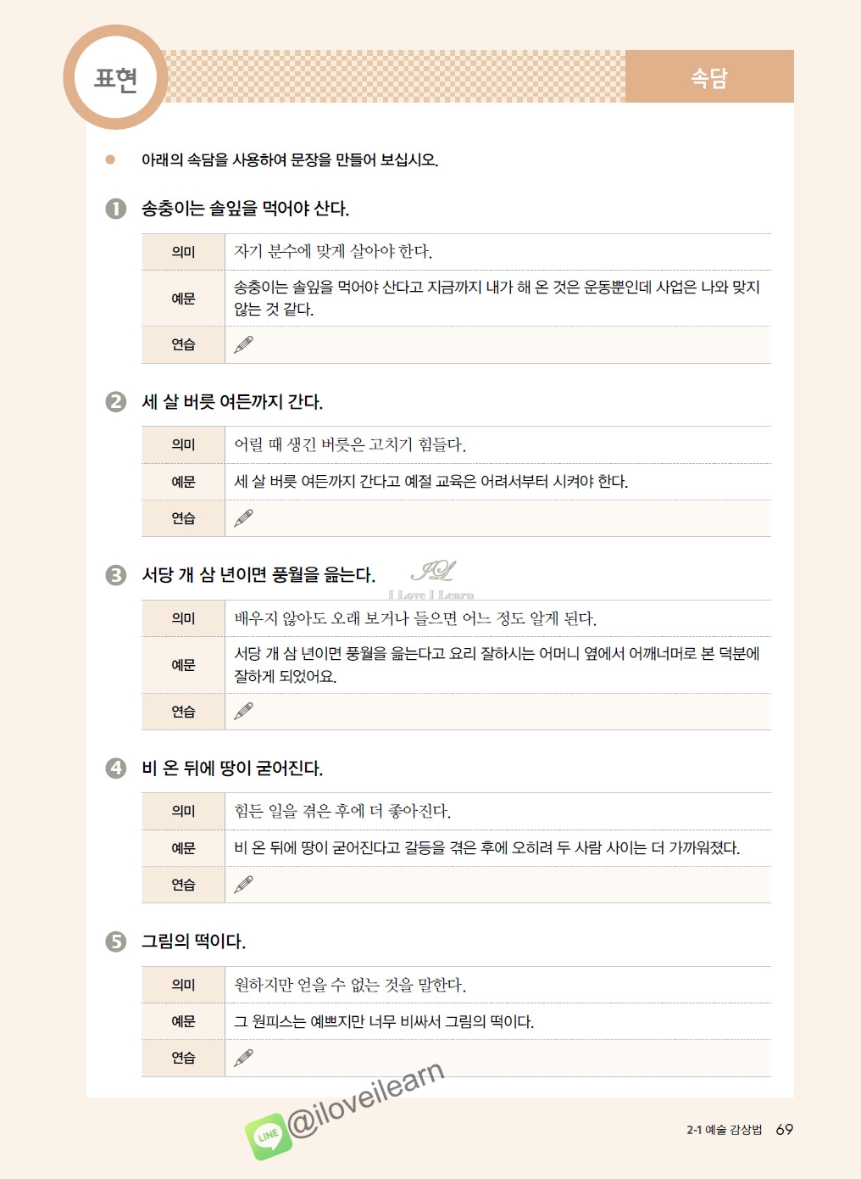The width and height of the screenshot is (861, 1179).
Task: Click the 예문 label in the 서당 개 table
Action: click(x=183, y=665)
